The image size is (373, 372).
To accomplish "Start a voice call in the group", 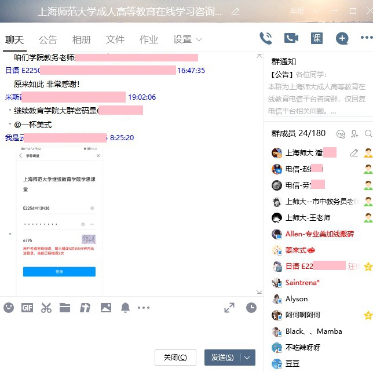I will pyautogui.click(x=266, y=39).
